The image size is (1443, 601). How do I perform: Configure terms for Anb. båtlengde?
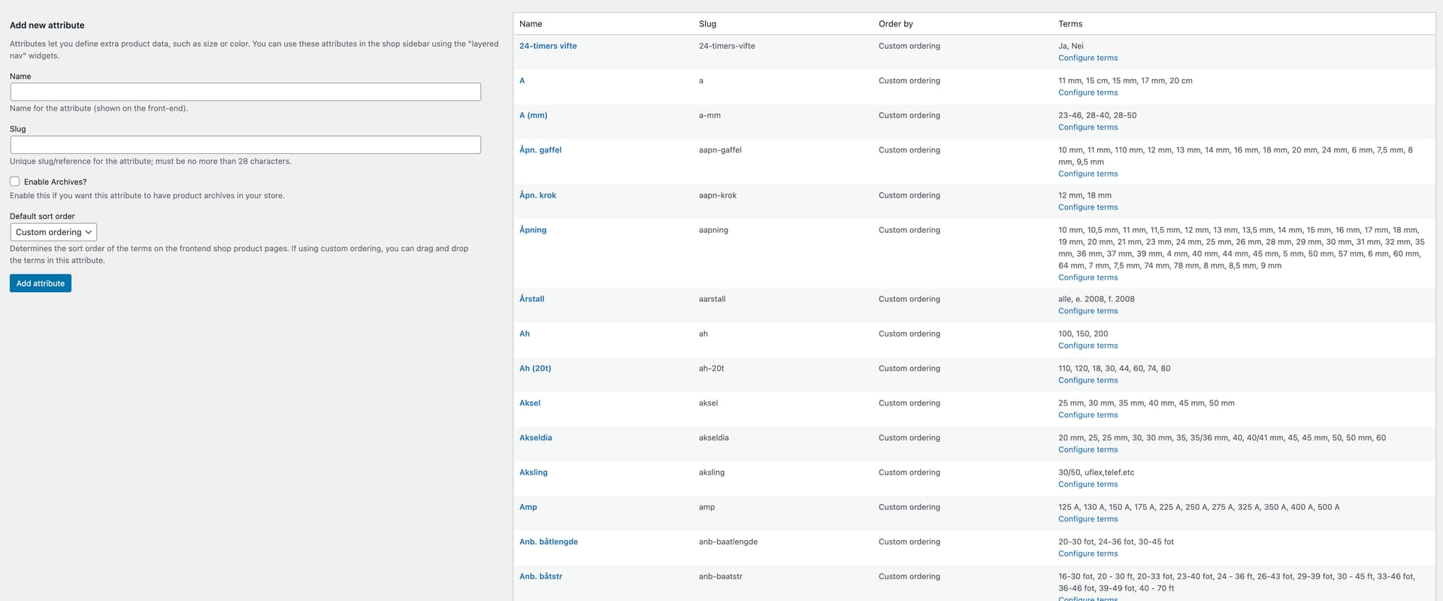click(x=1088, y=554)
